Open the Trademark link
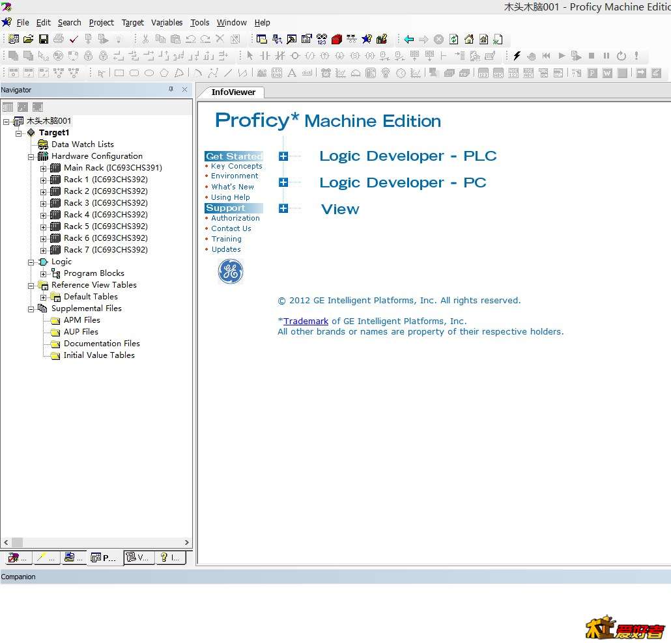The width and height of the screenshot is (671, 643). [306, 321]
